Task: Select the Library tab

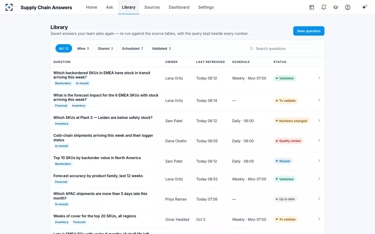Action: [x=129, y=7]
